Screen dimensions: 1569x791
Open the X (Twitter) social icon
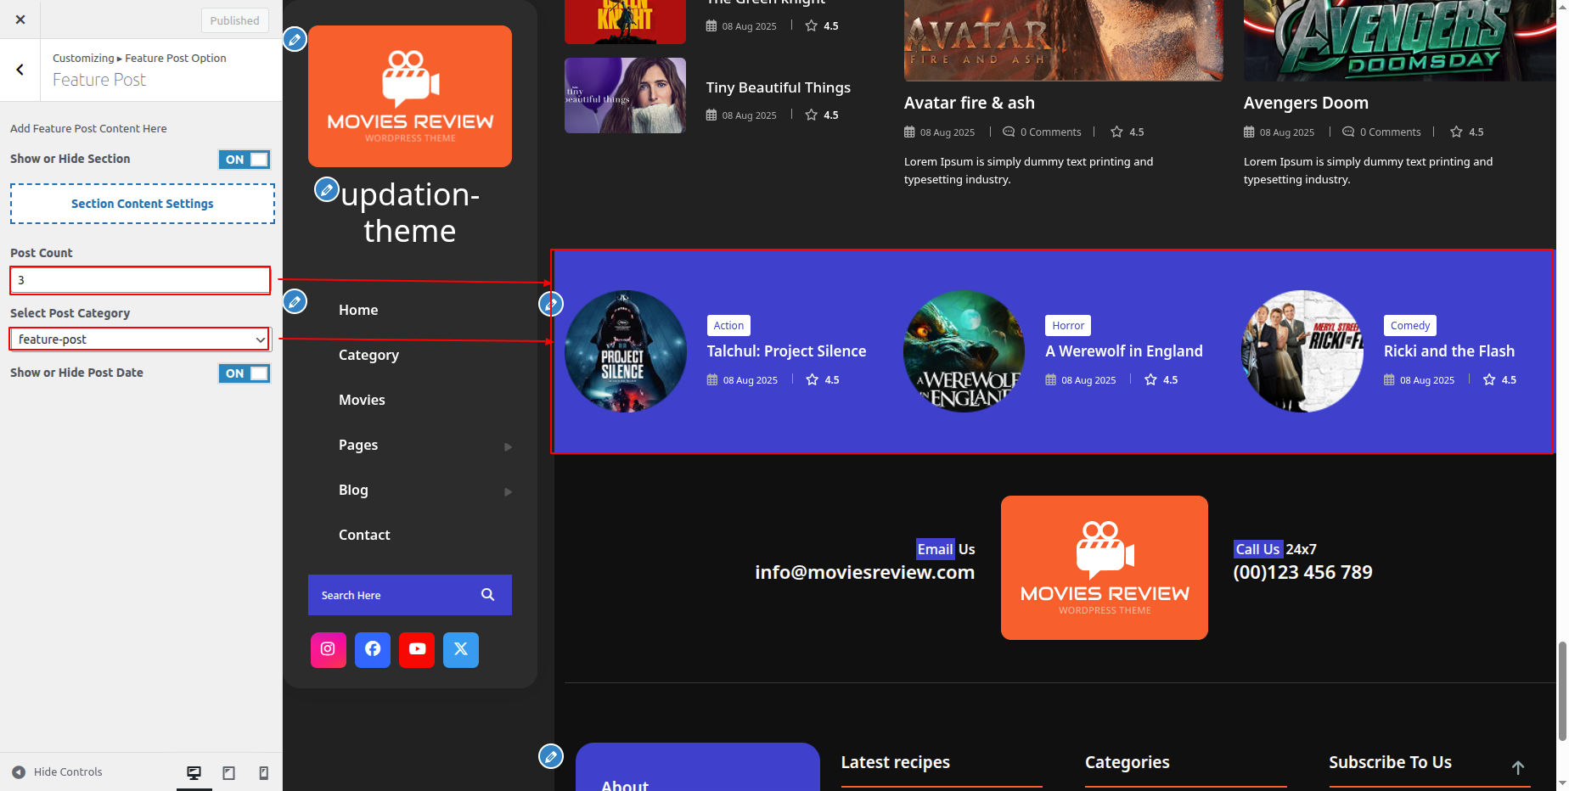point(461,649)
